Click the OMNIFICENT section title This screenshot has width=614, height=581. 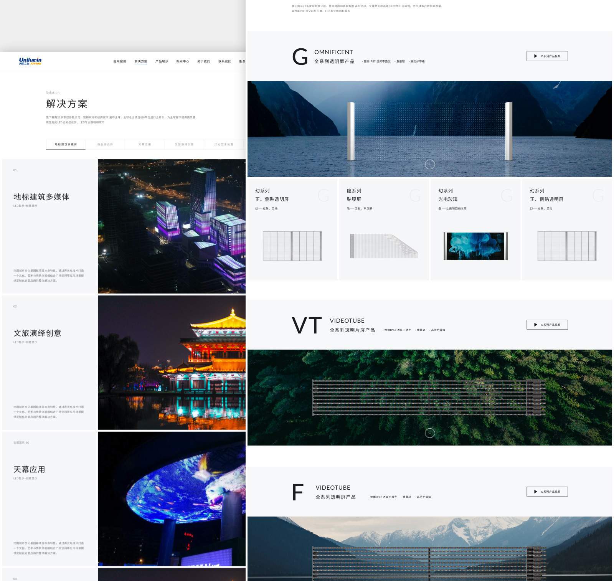(x=333, y=52)
